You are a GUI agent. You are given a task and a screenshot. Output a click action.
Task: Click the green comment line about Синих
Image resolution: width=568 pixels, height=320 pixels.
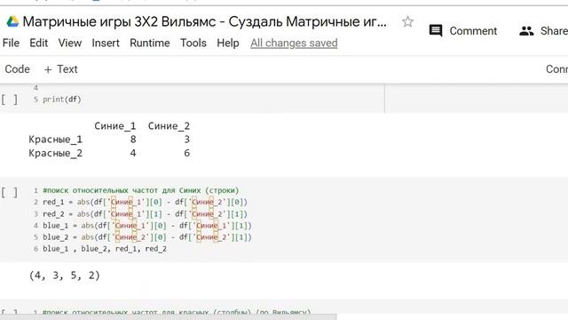click(141, 190)
